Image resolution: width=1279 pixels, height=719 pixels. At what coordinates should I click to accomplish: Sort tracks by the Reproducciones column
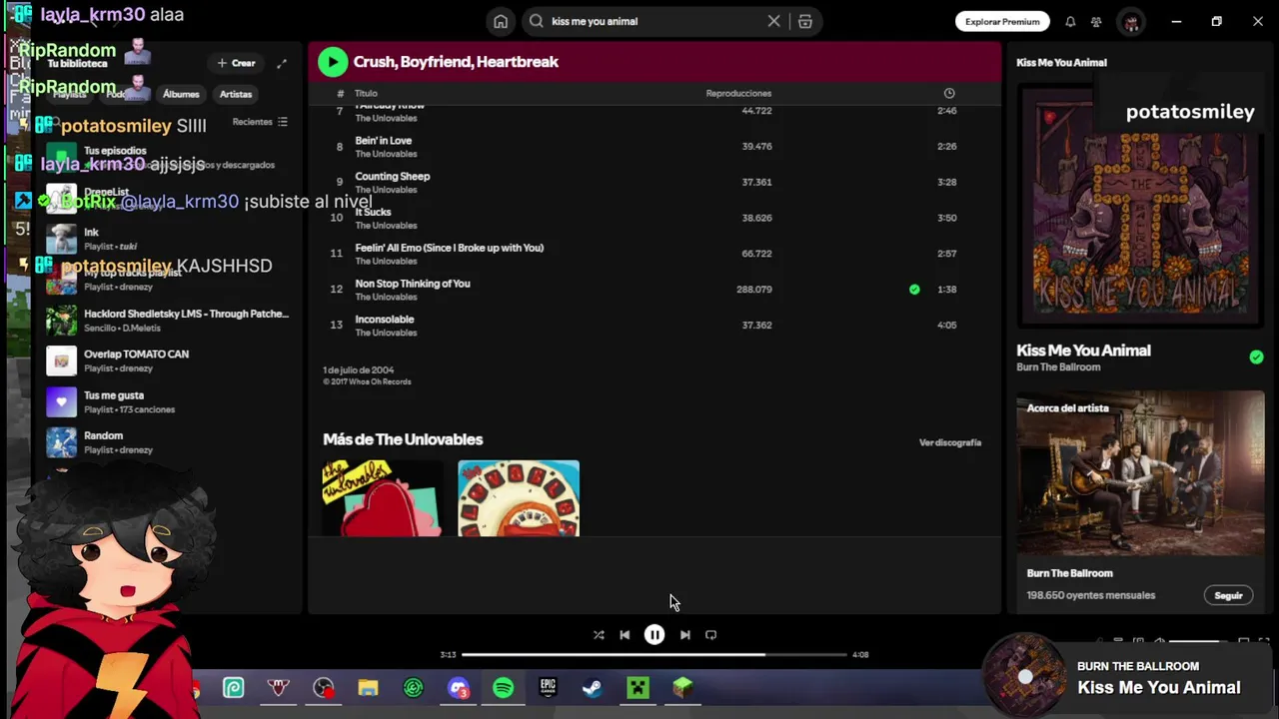tap(738, 94)
